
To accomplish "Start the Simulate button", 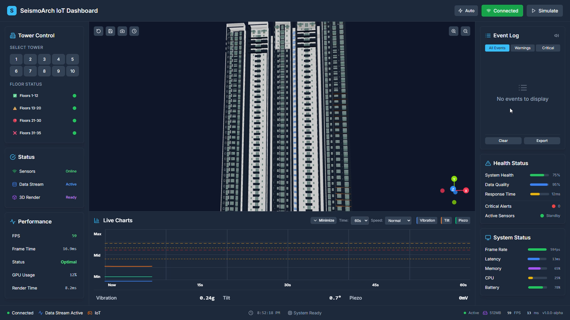I will coord(544,11).
